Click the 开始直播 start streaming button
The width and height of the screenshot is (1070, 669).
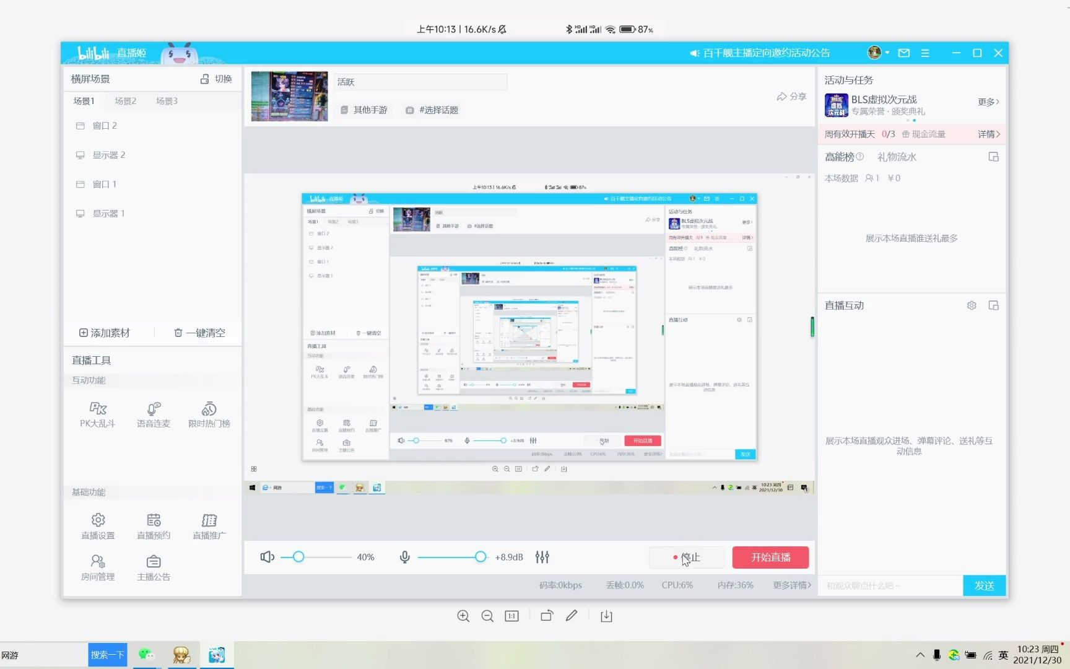click(x=770, y=557)
